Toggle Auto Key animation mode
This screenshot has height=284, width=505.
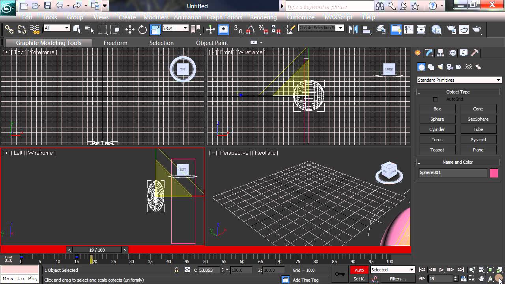click(x=359, y=270)
